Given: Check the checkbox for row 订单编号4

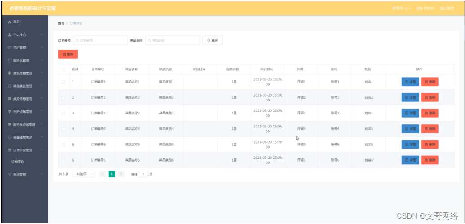Looking at the screenshot, I should point(63,129).
